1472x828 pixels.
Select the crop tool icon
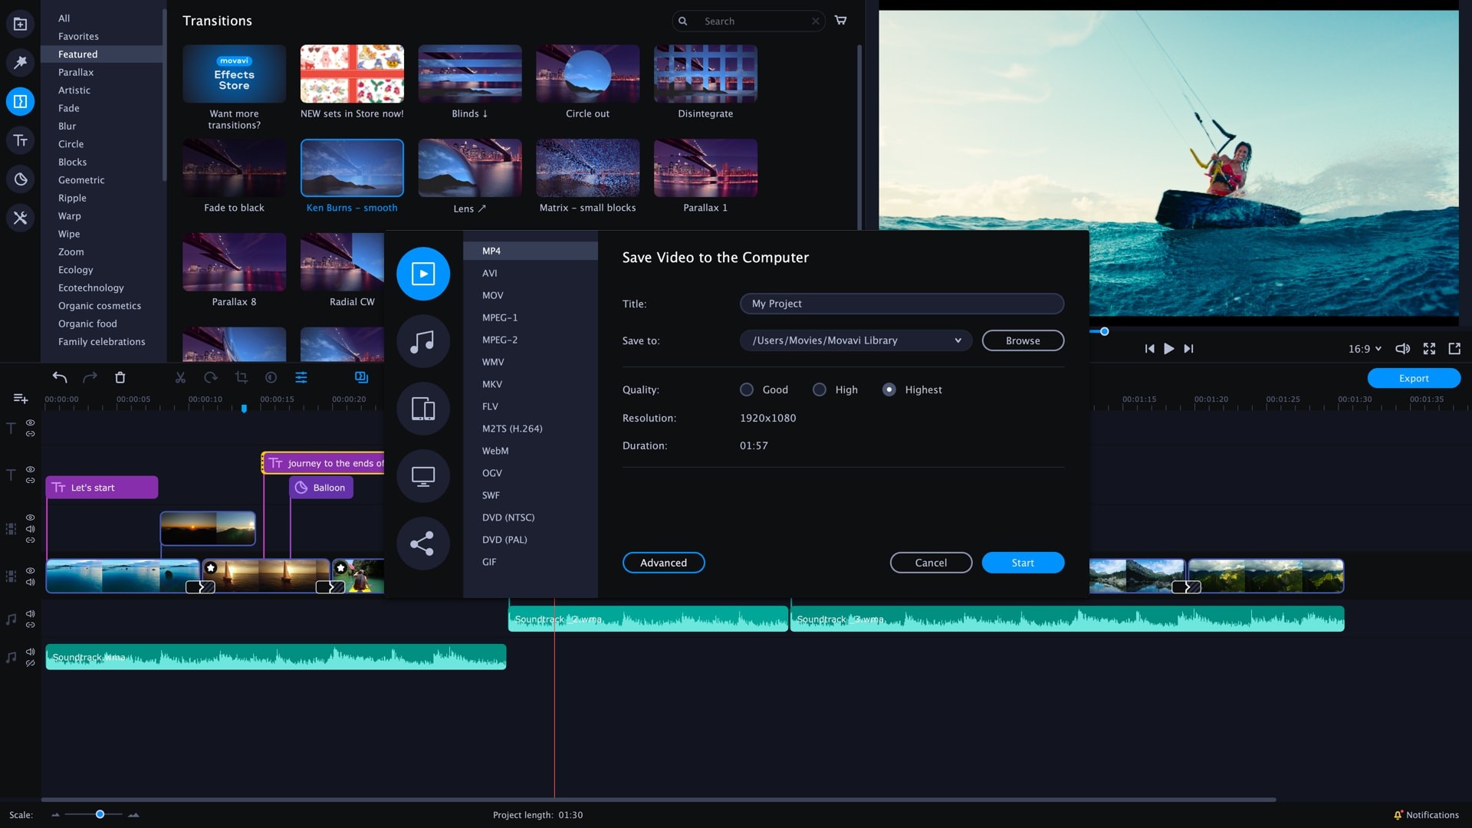coord(240,377)
